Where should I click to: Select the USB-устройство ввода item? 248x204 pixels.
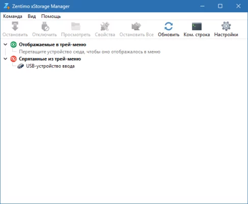pyautogui.click(x=50, y=66)
